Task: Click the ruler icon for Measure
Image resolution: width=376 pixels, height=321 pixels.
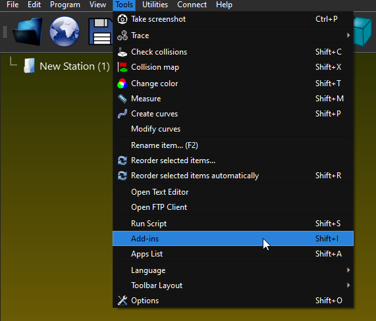Action: coord(122,99)
